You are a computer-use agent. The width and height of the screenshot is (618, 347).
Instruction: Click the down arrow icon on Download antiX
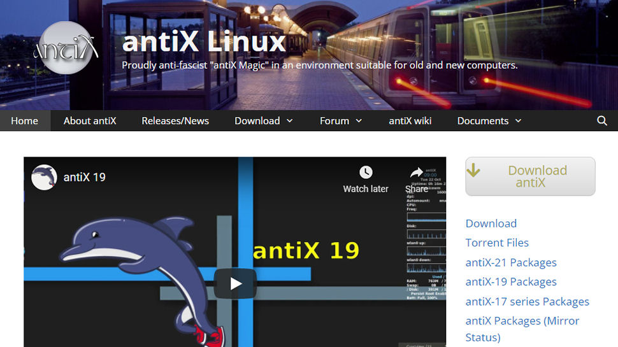473,170
